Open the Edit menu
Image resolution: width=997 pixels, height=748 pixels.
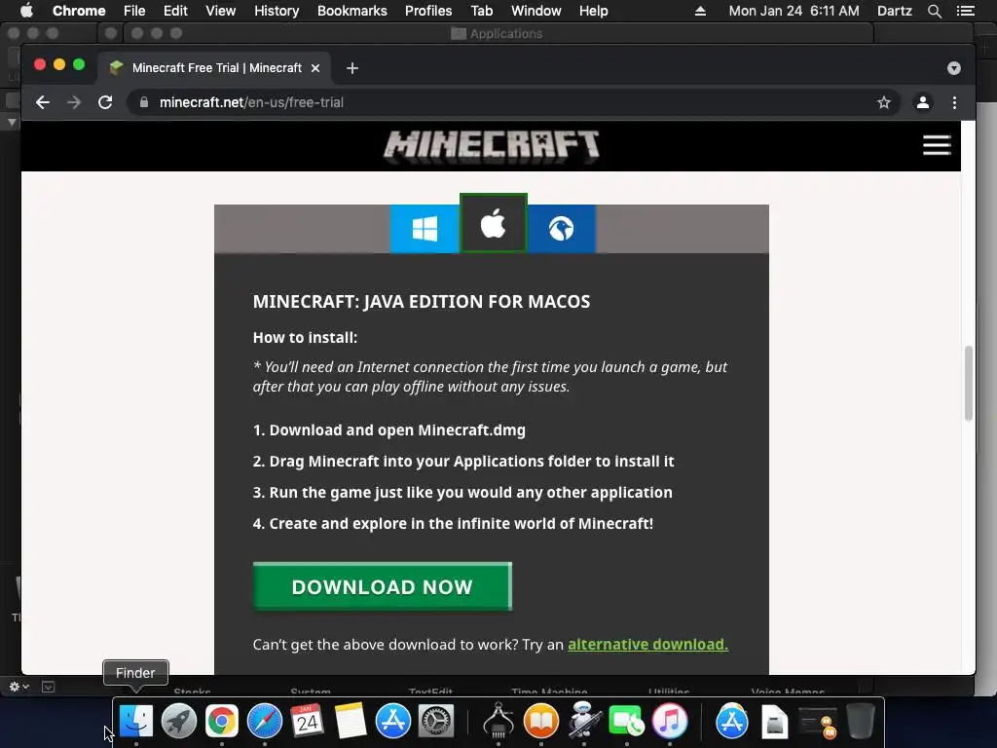(175, 11)
